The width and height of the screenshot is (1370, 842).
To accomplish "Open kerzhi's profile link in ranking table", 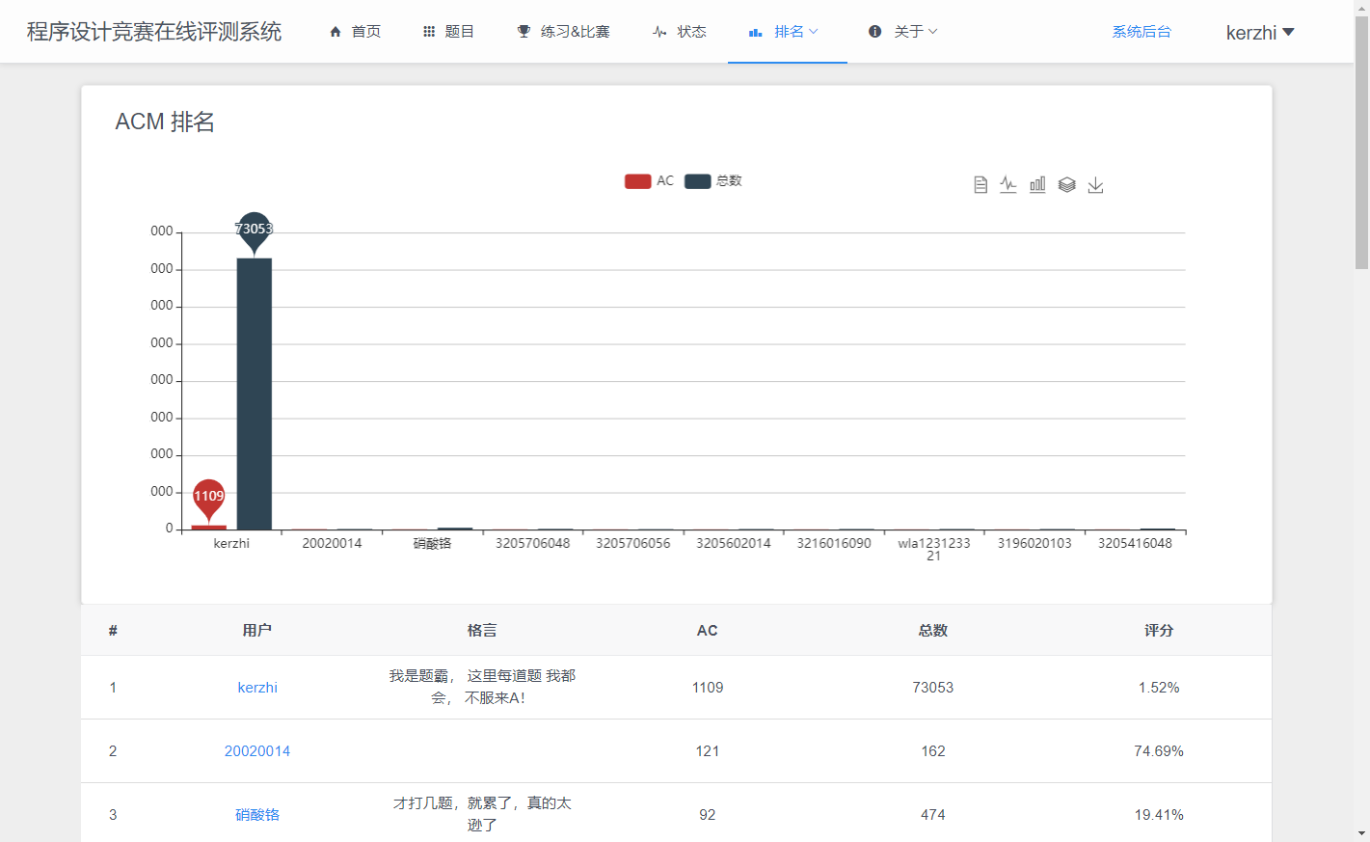I will (x=257, y=688).
